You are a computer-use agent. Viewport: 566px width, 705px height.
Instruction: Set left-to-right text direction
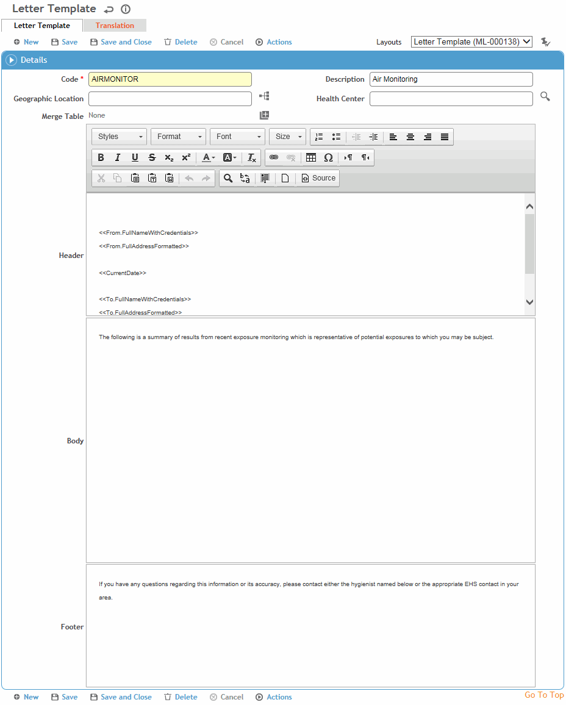click(348, 157)
